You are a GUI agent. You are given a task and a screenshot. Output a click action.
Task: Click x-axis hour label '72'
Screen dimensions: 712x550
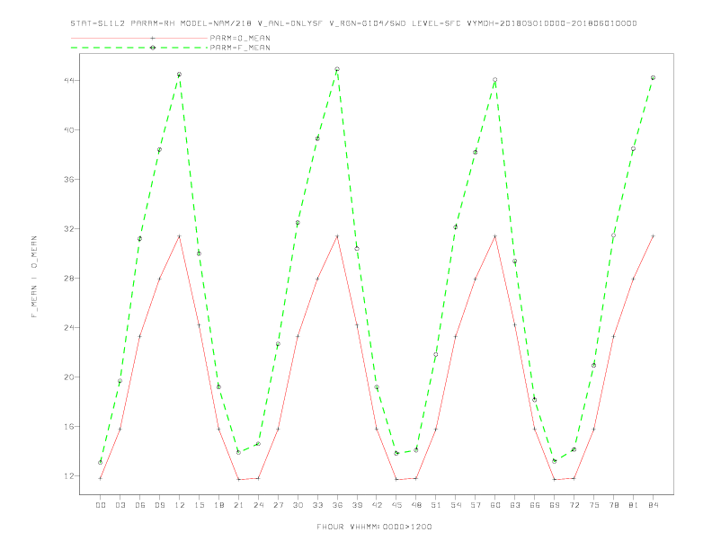[x=574, y=505]
